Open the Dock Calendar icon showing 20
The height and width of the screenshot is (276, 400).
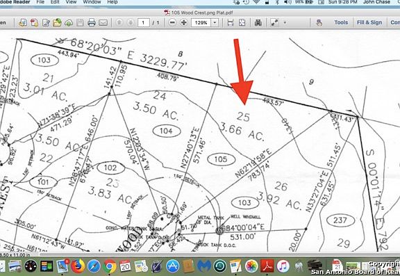pyautogui.click(x=125, y=266)
